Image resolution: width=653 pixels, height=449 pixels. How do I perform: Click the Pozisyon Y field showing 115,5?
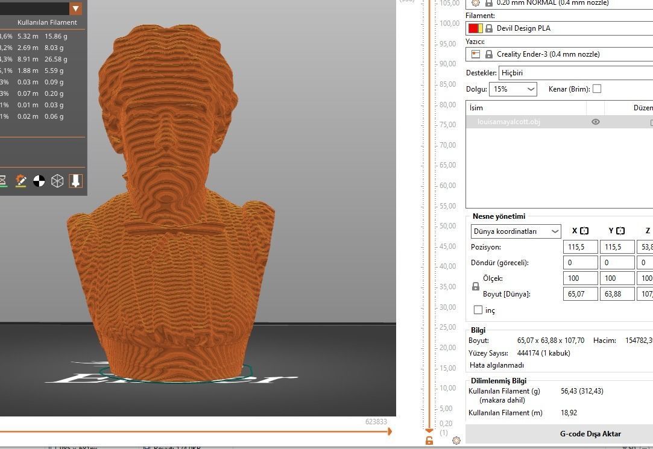coord(617,246)
